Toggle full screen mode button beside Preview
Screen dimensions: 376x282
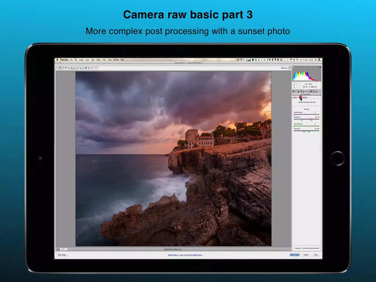(x=290, y=68)
